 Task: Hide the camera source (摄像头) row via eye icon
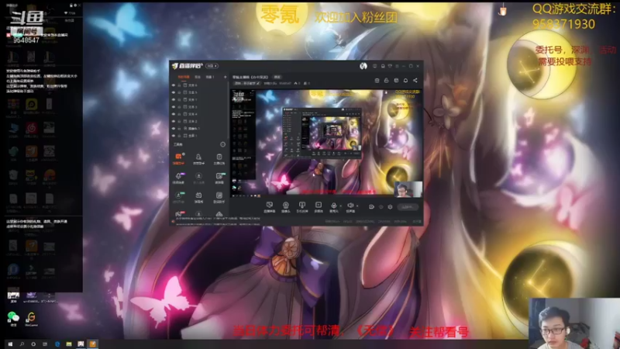point(173,128)
